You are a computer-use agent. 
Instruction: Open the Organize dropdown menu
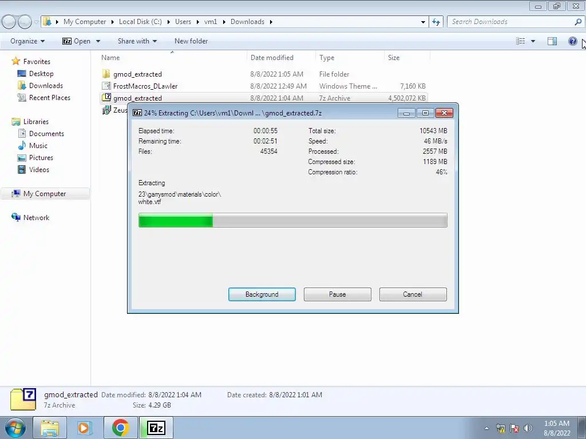(27, 41)
